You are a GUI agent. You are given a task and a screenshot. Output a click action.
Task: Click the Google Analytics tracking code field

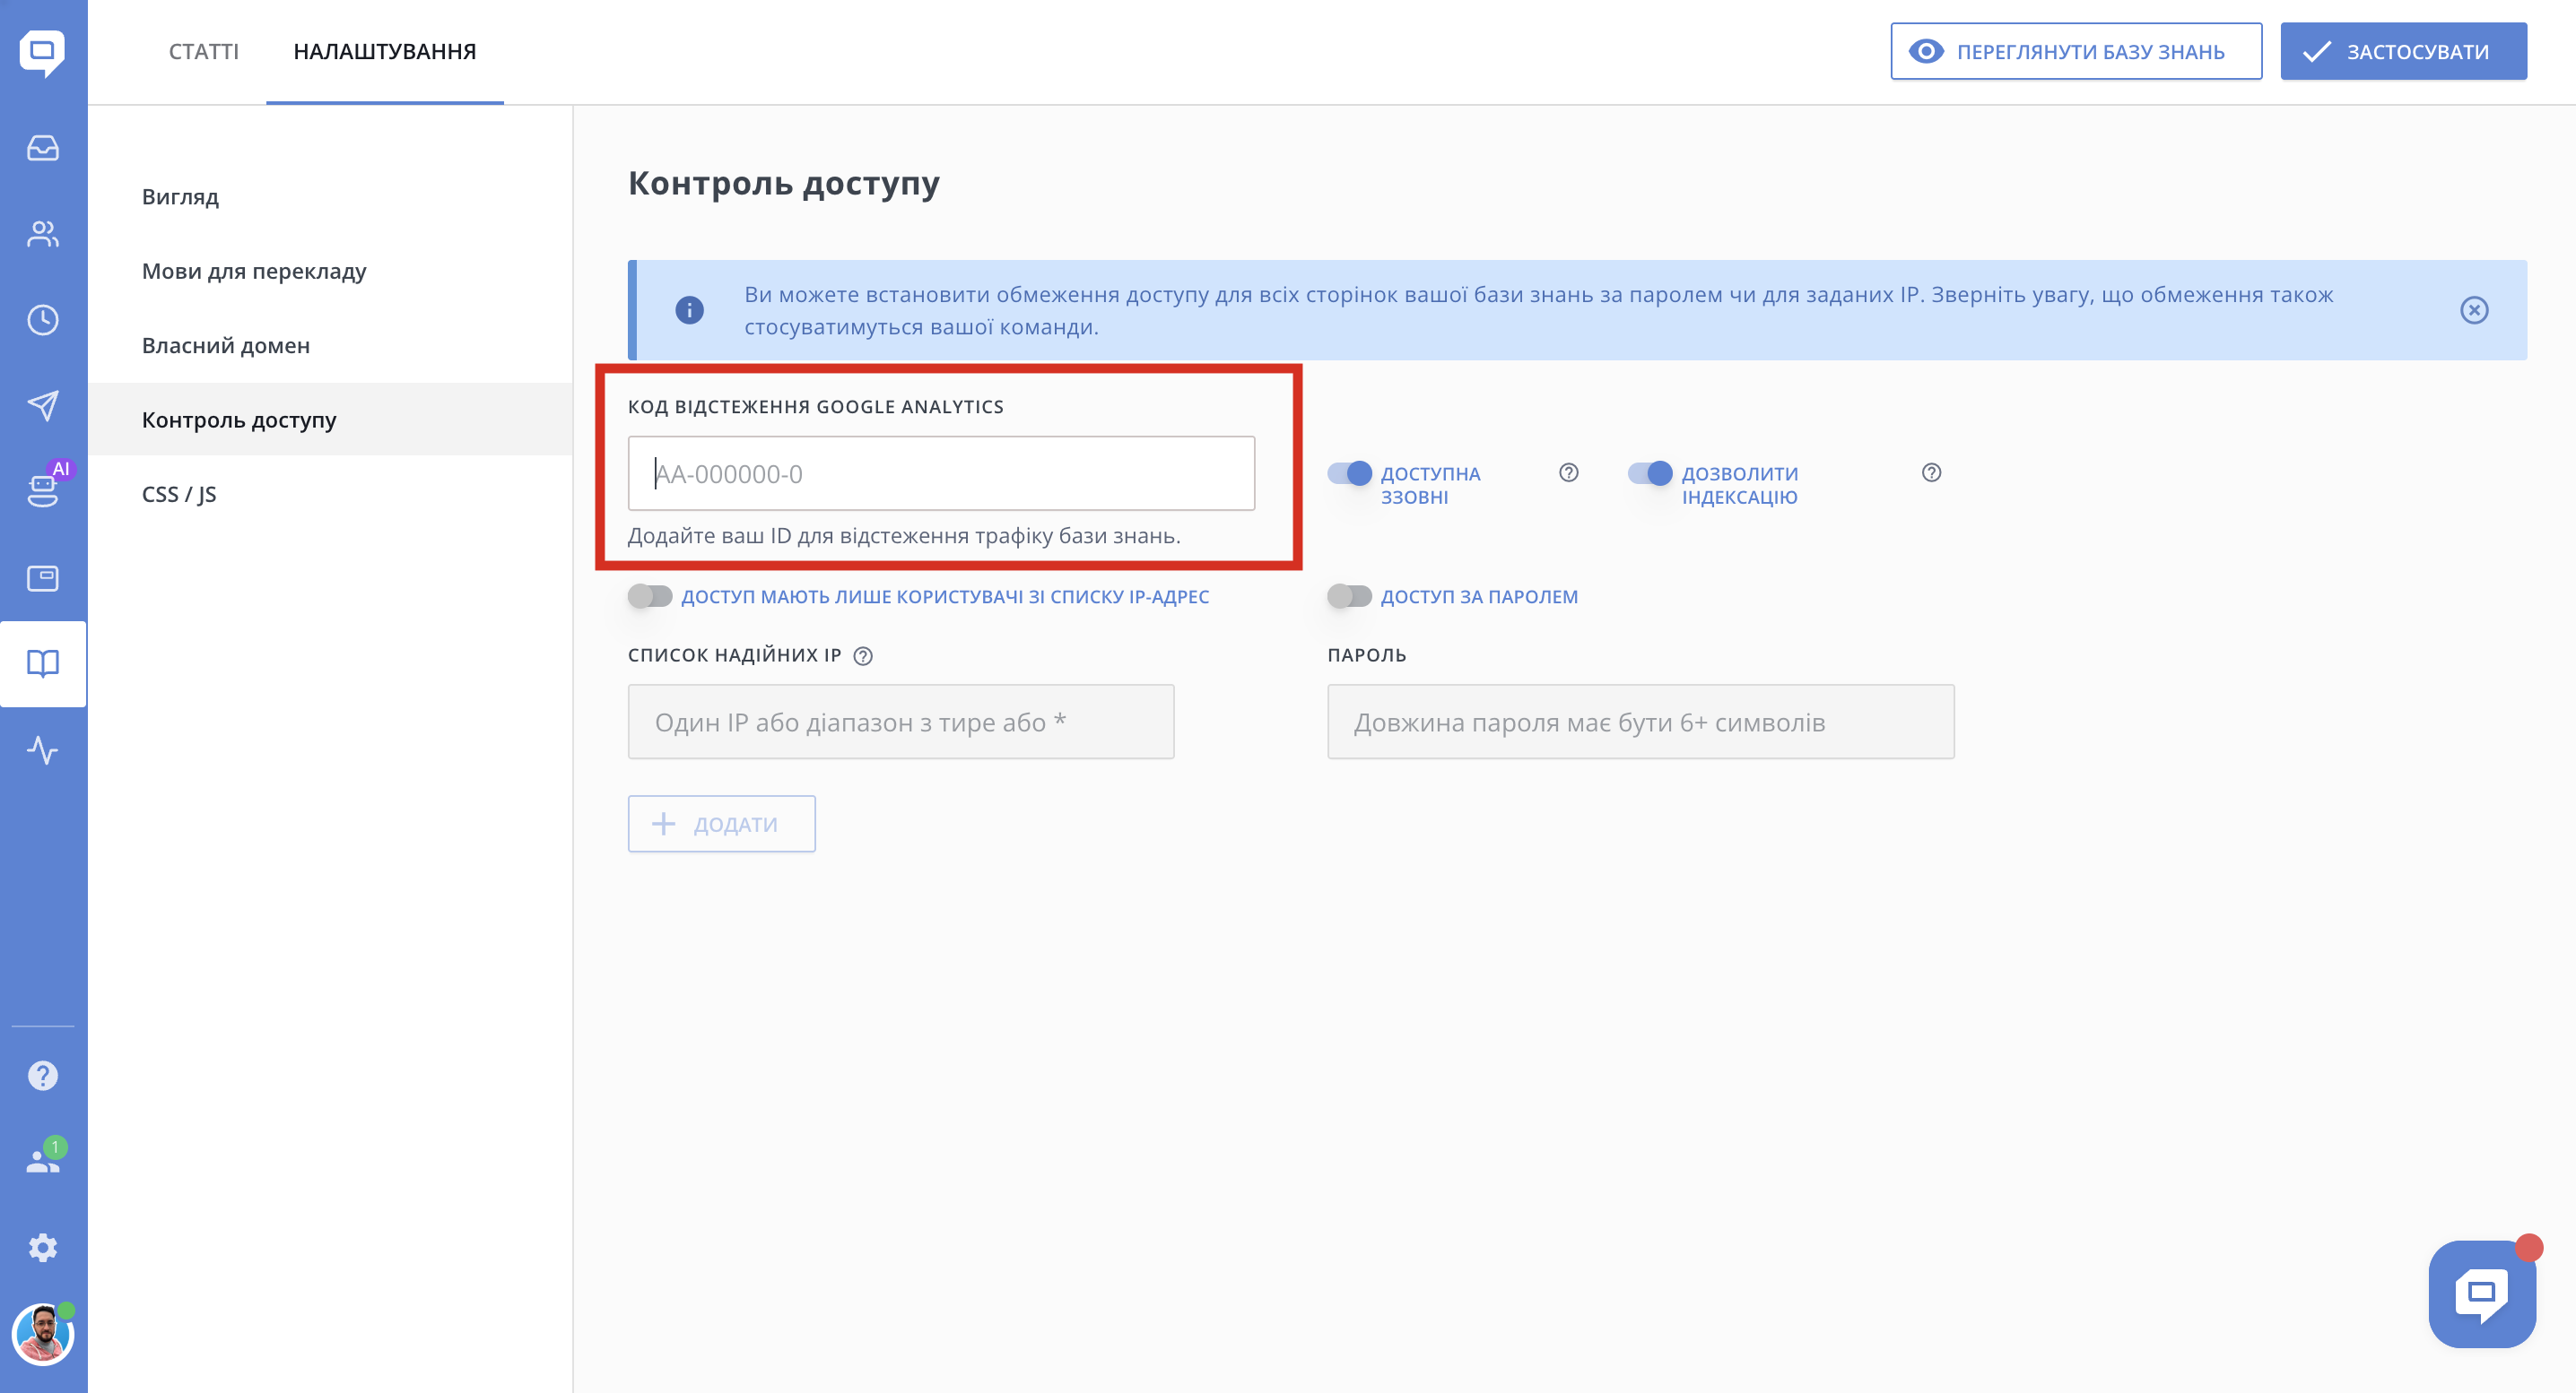pos(940,473)
